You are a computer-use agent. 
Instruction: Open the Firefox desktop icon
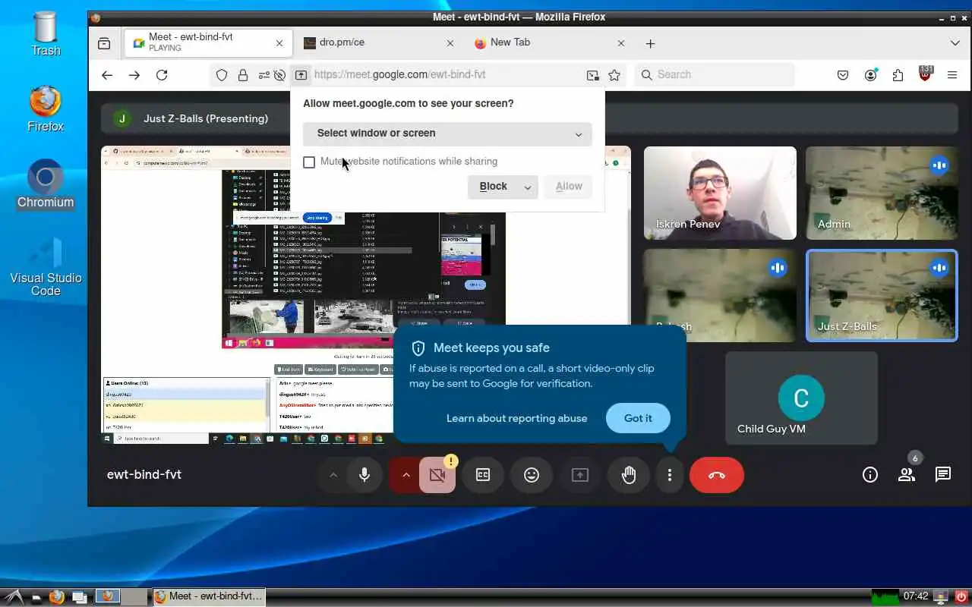(46, 110)
